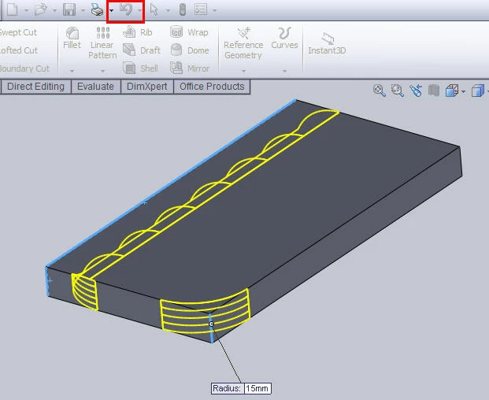The width and height of the screenshot is (489, 400).
Task: Expand the Curves flyout arrow
Action: [x=284, y=71]
